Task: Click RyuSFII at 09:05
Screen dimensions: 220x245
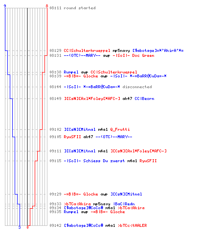Action: point(72,137)
